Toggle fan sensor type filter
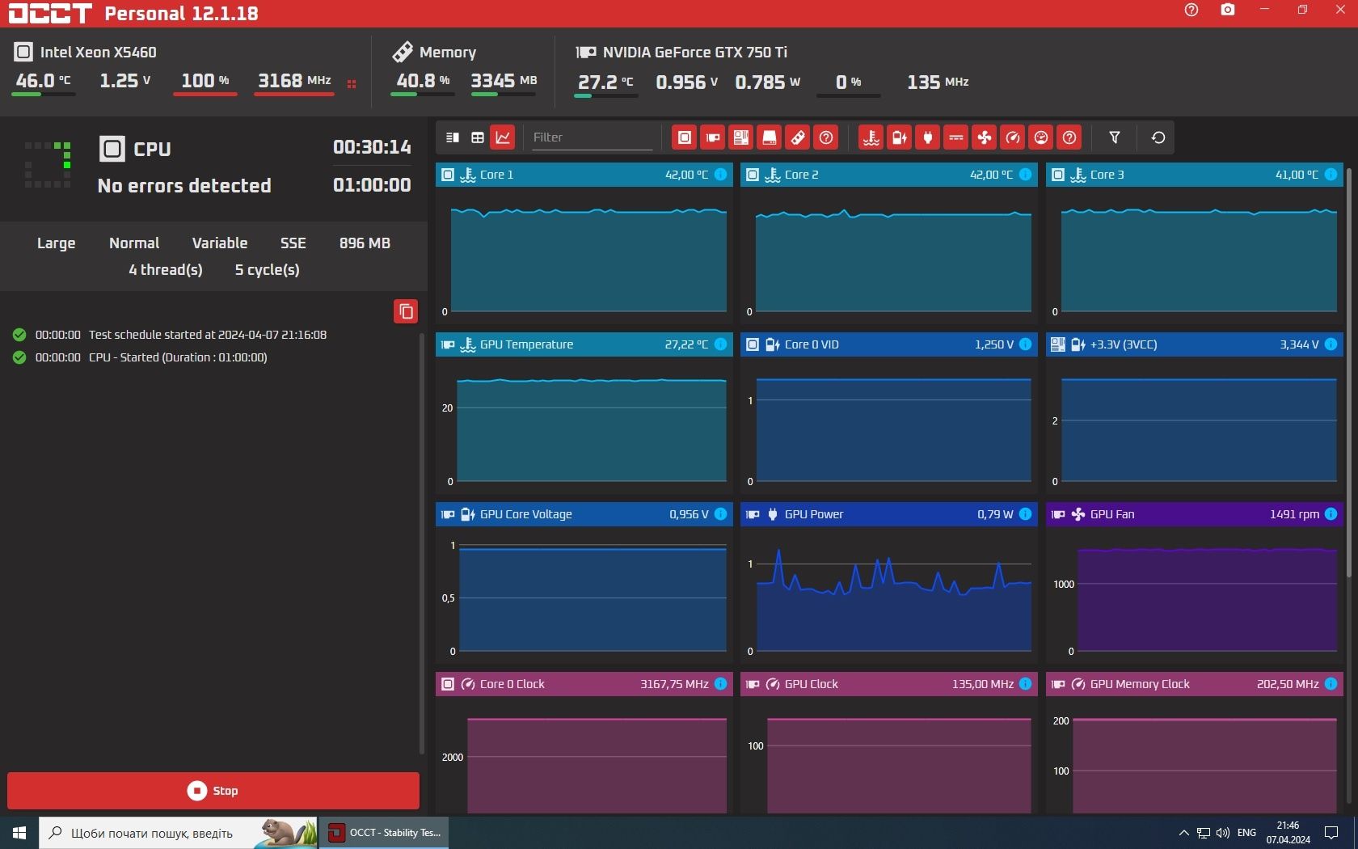1358x849 pixels. (985, 137)
